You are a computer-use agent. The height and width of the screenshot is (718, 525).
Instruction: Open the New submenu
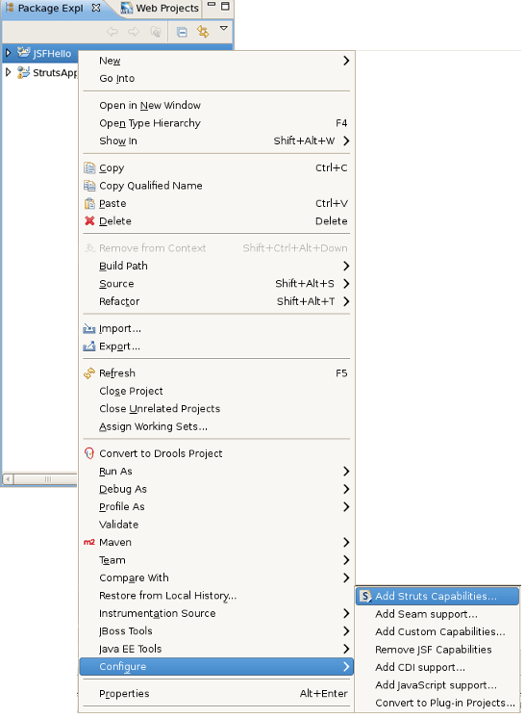click(x=216, y=61)
